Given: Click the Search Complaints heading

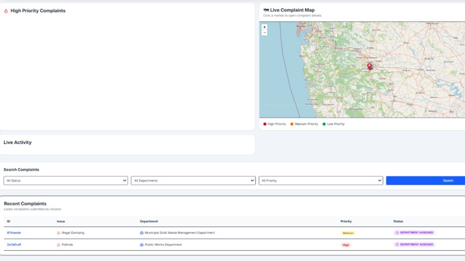Looking at the screenshot, I should click(21, 170).
